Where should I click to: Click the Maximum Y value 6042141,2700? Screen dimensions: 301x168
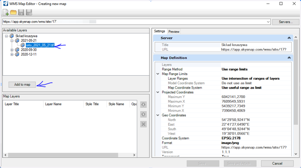point(233,97)
